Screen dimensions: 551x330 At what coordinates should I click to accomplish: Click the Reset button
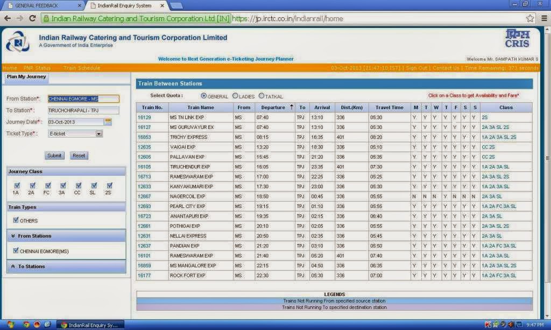point(79,155)
